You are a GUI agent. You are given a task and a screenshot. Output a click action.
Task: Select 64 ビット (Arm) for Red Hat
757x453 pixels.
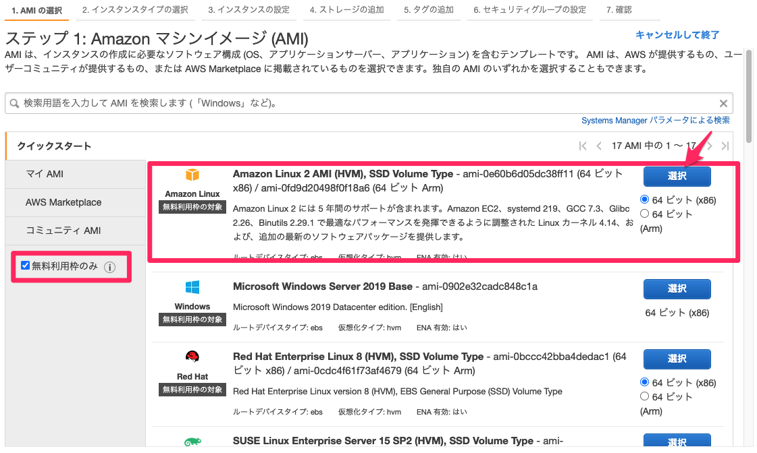[x=644, y=396]
